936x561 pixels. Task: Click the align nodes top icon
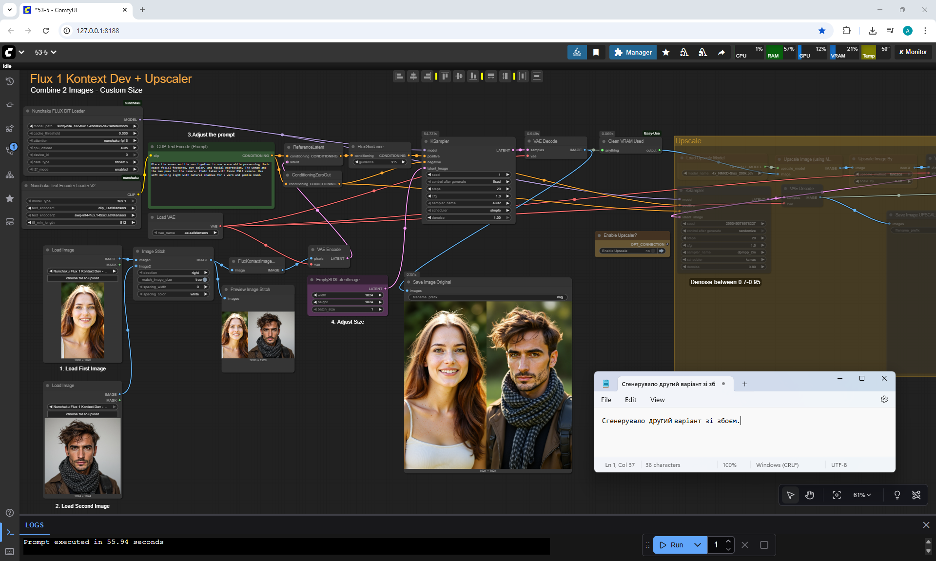click(445, 76)
